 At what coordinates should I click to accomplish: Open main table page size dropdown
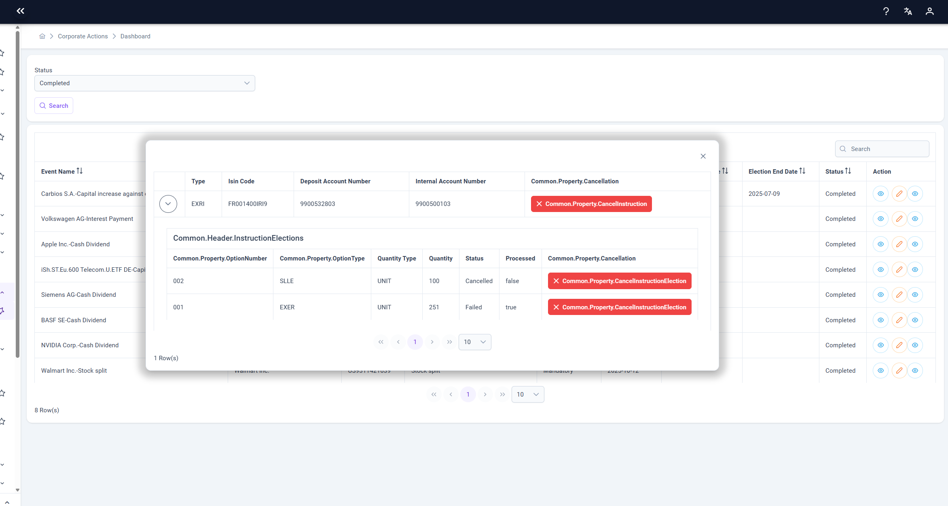528,395
